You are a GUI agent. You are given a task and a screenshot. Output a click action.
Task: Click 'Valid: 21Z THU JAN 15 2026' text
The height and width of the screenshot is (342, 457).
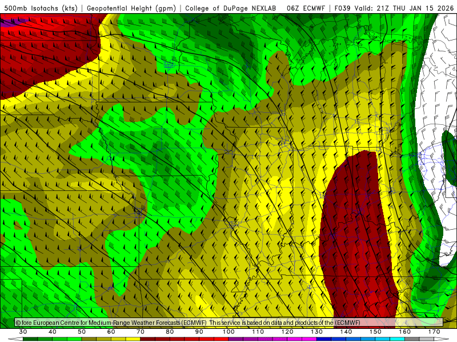pyautogui.click(x=404, y=8)
